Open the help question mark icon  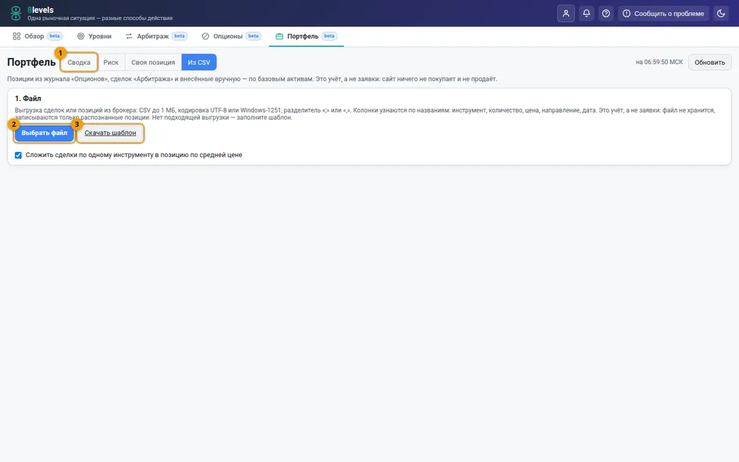[x=606, y=13]
